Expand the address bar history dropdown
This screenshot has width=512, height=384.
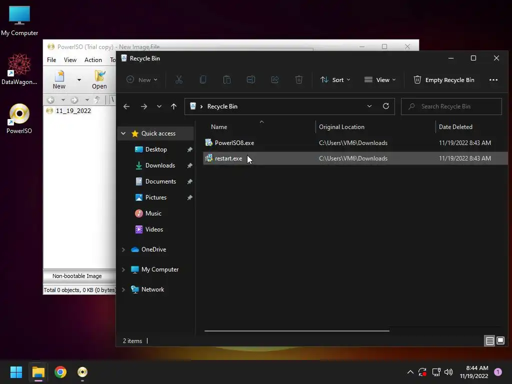pos(369,106)
